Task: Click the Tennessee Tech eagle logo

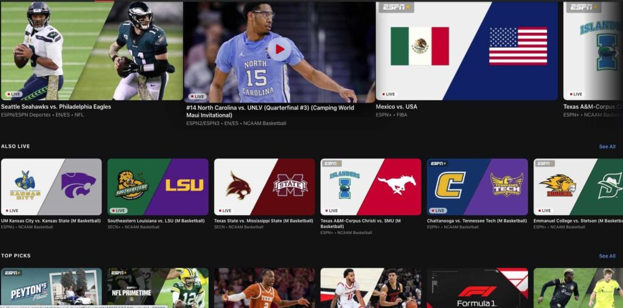Action: pos(506,185)
